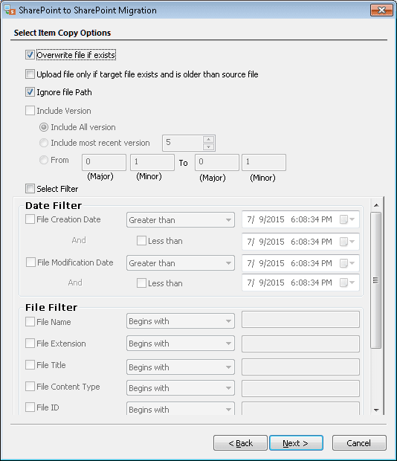The image size is (397, 461).
Task: Open File Name Begins with dropdown
Action: tap(181, 321)
